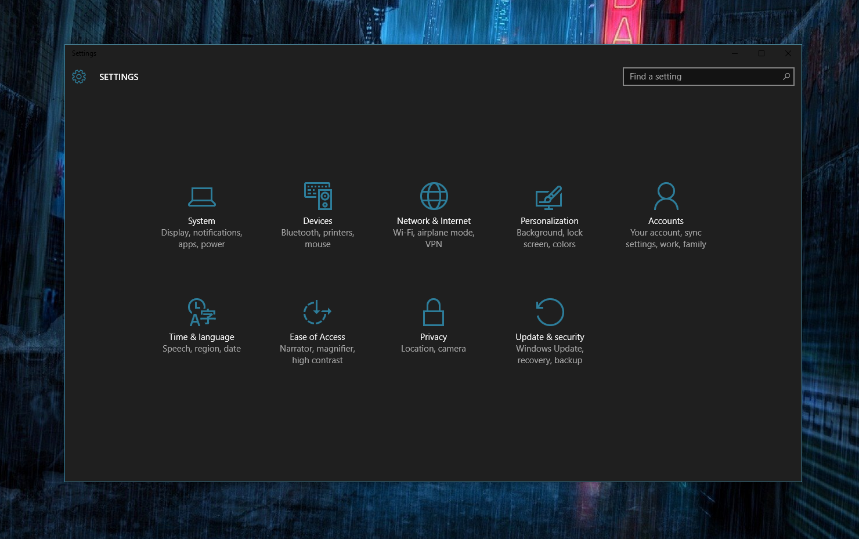The image size is (859, 539).
Task: Click the Devices label
Action: 317,221
